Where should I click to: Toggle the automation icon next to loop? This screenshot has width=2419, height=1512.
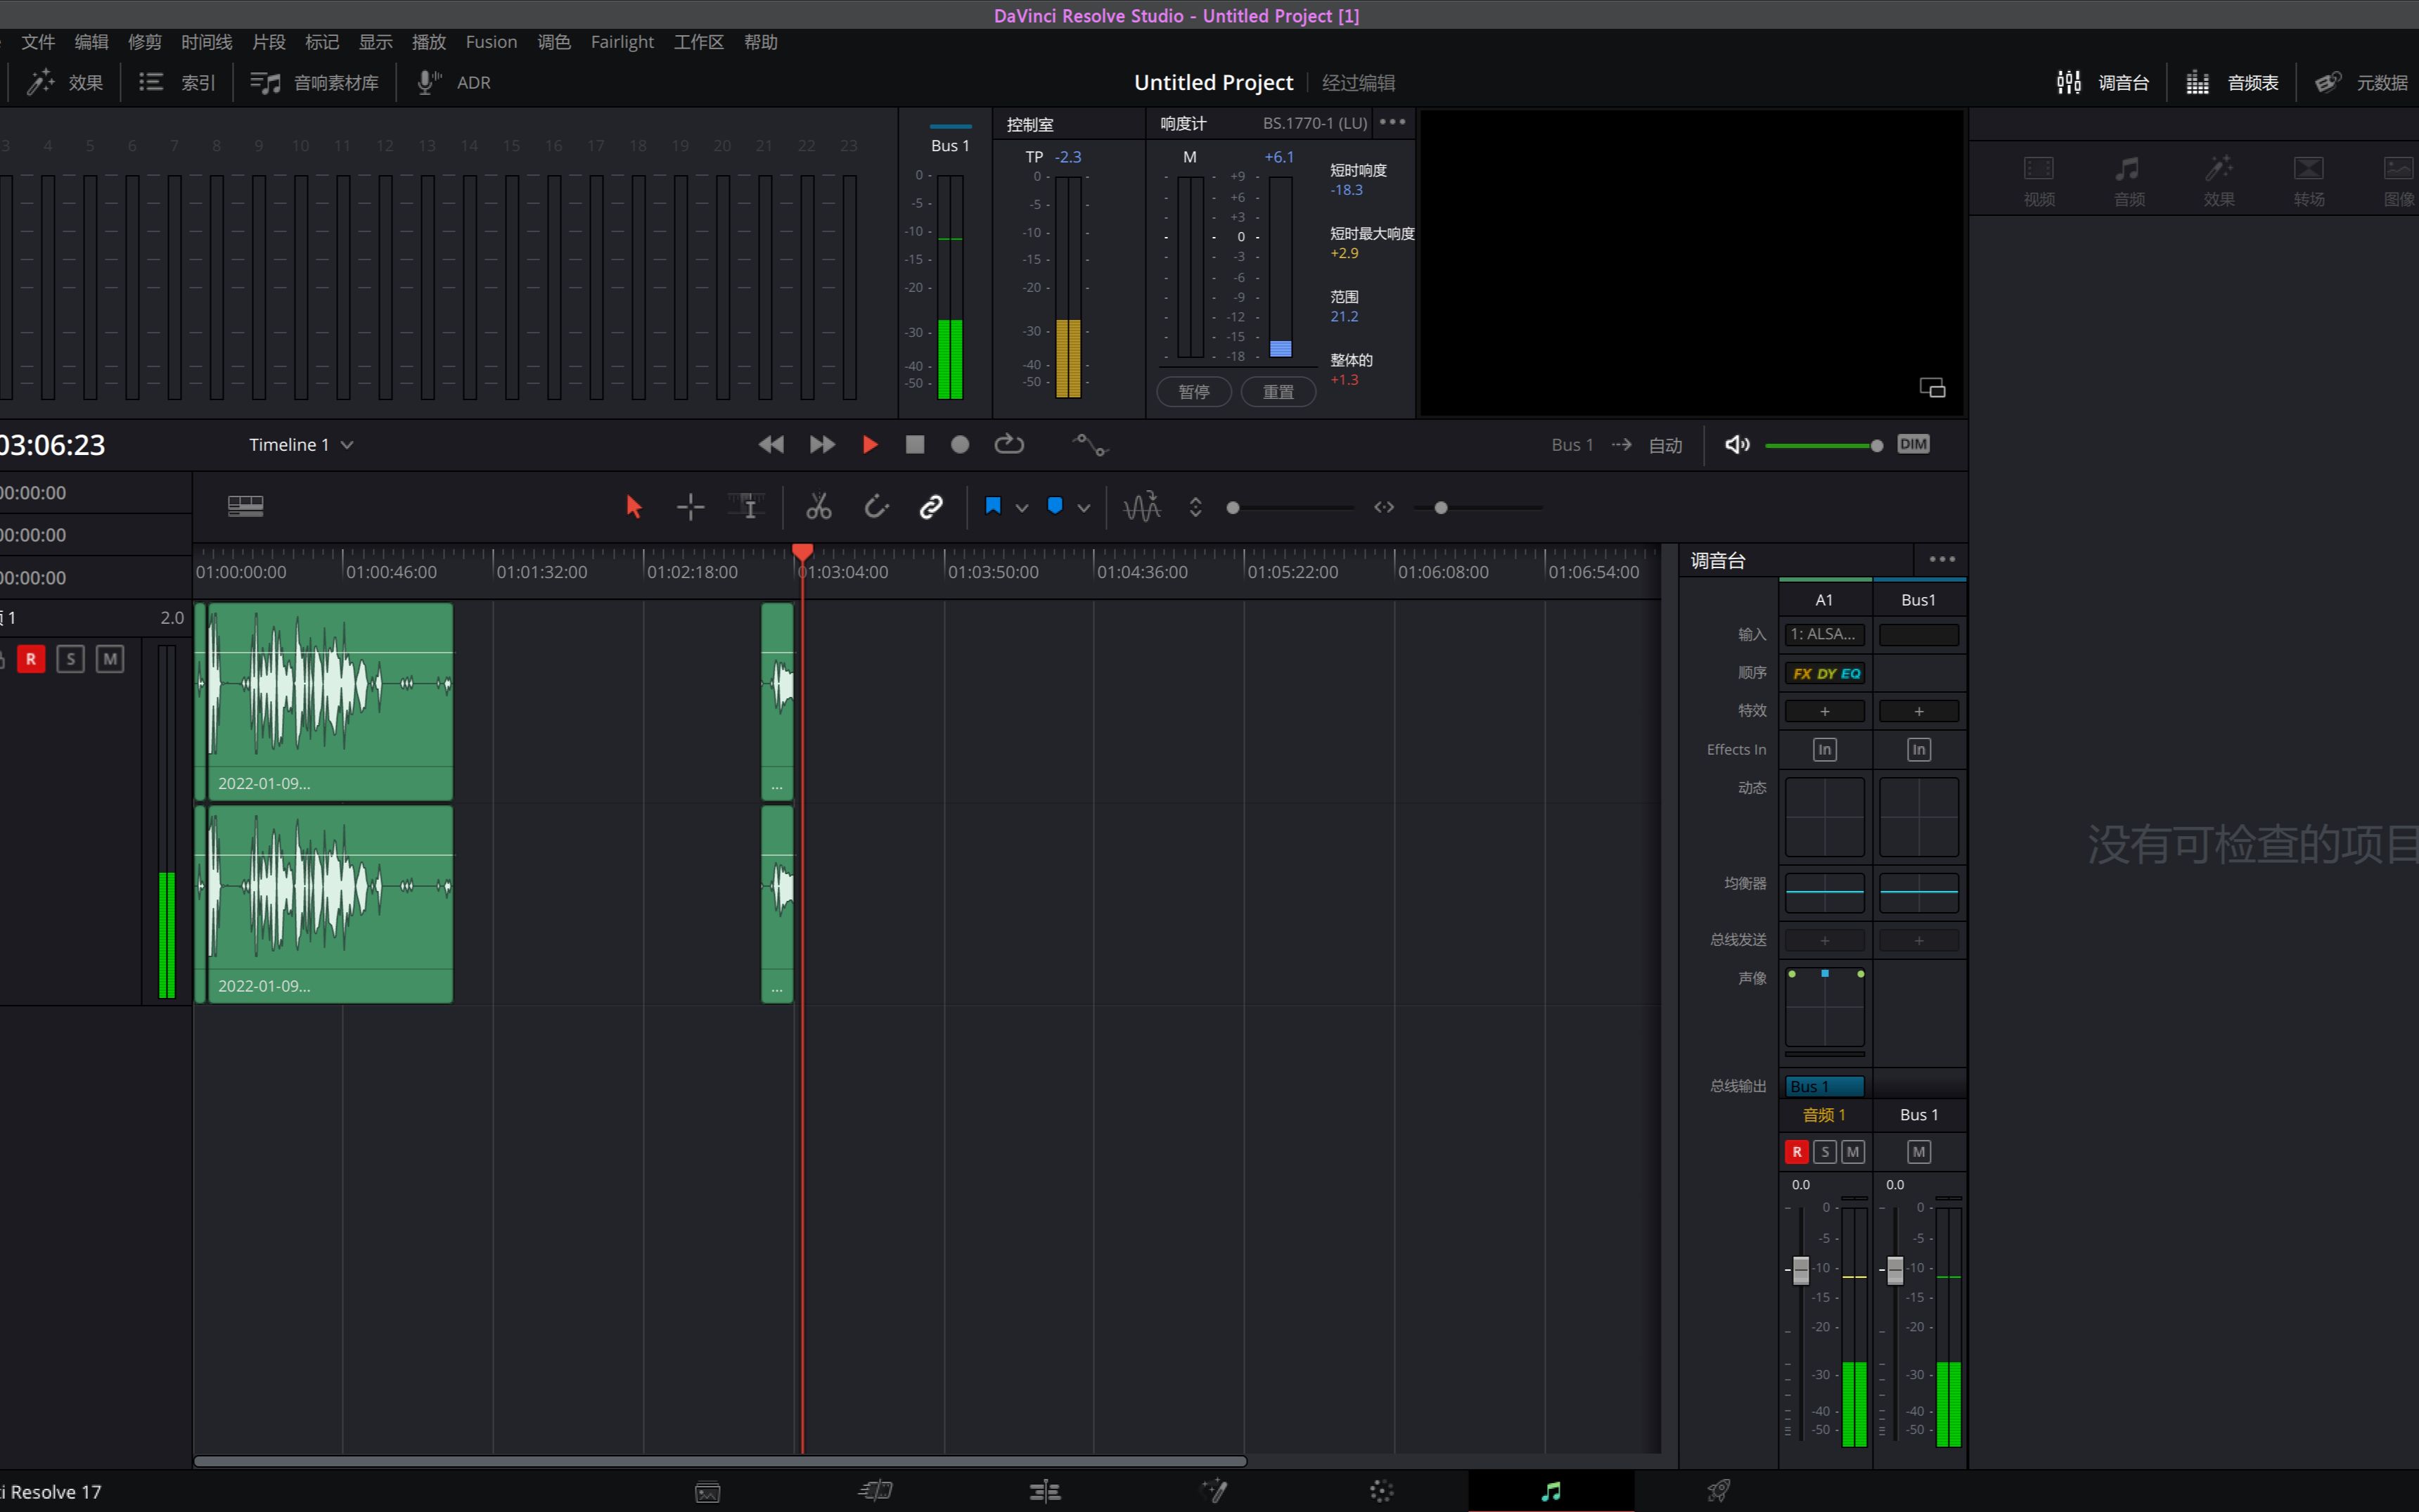tap(1089, 444)
